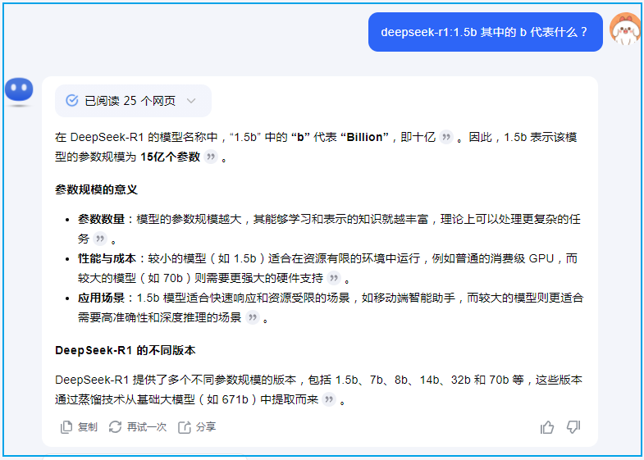The width and height of the screenshot is (644, 460).
Task: Open citation icon after '即十亿'
Action: [446, 137]
